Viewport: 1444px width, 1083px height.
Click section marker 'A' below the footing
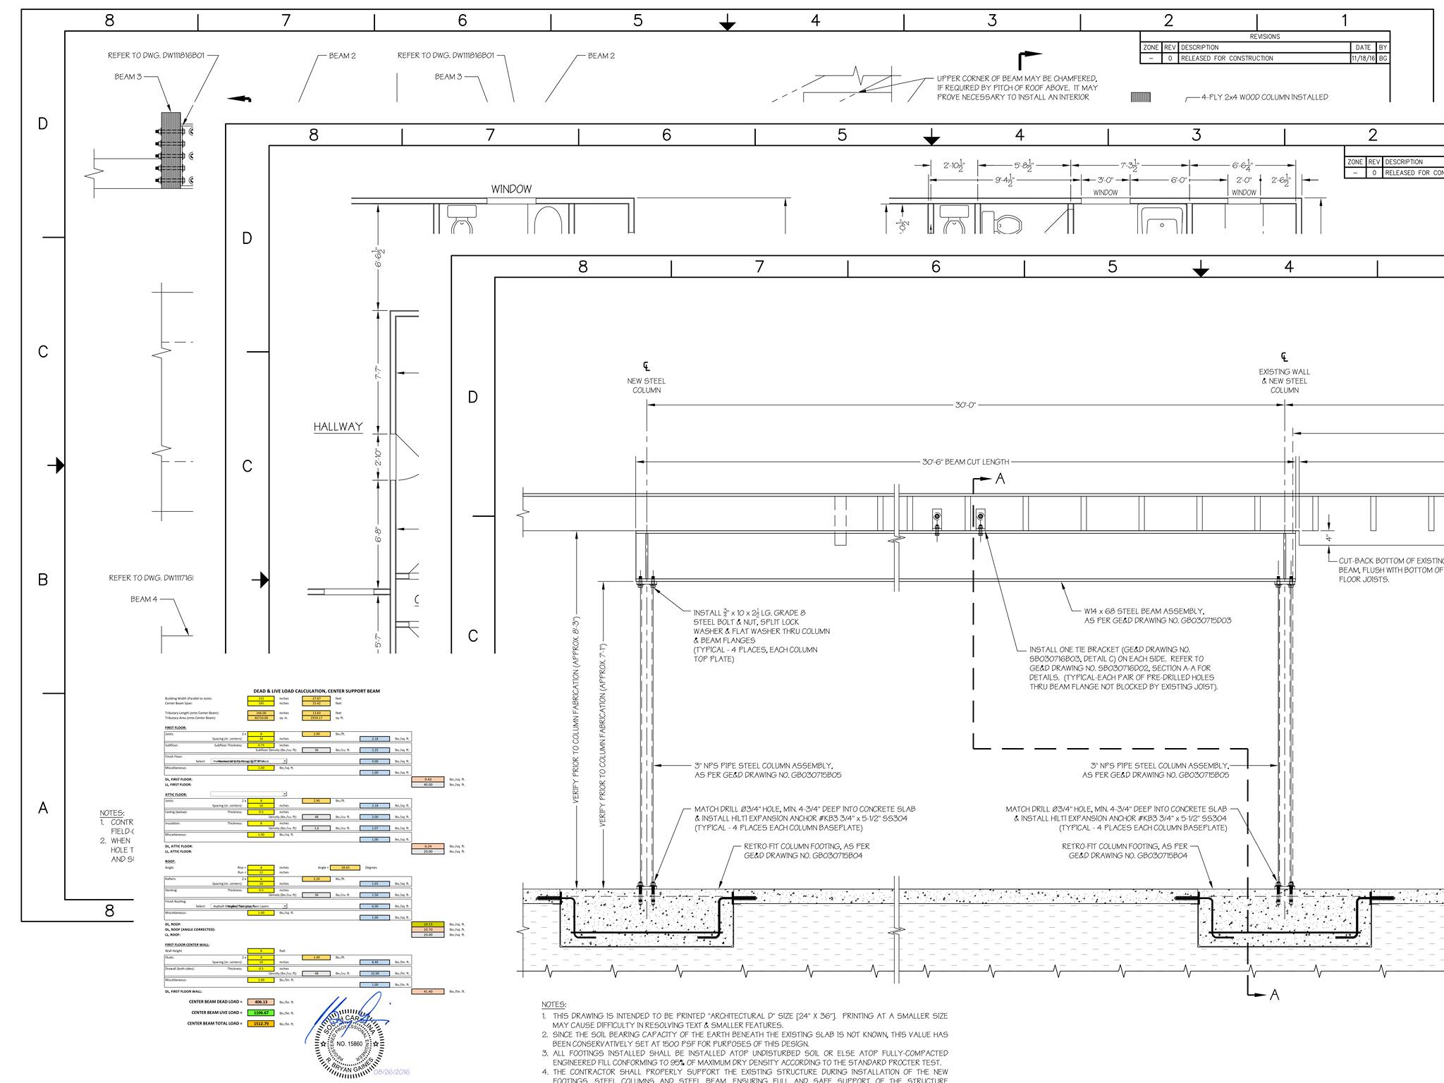1274,995
